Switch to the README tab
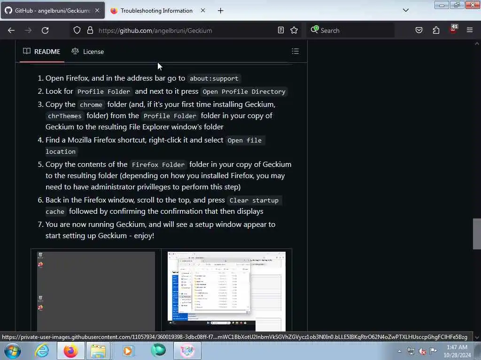This screenshot has width=481, height=360. click(x=42, y=52)
